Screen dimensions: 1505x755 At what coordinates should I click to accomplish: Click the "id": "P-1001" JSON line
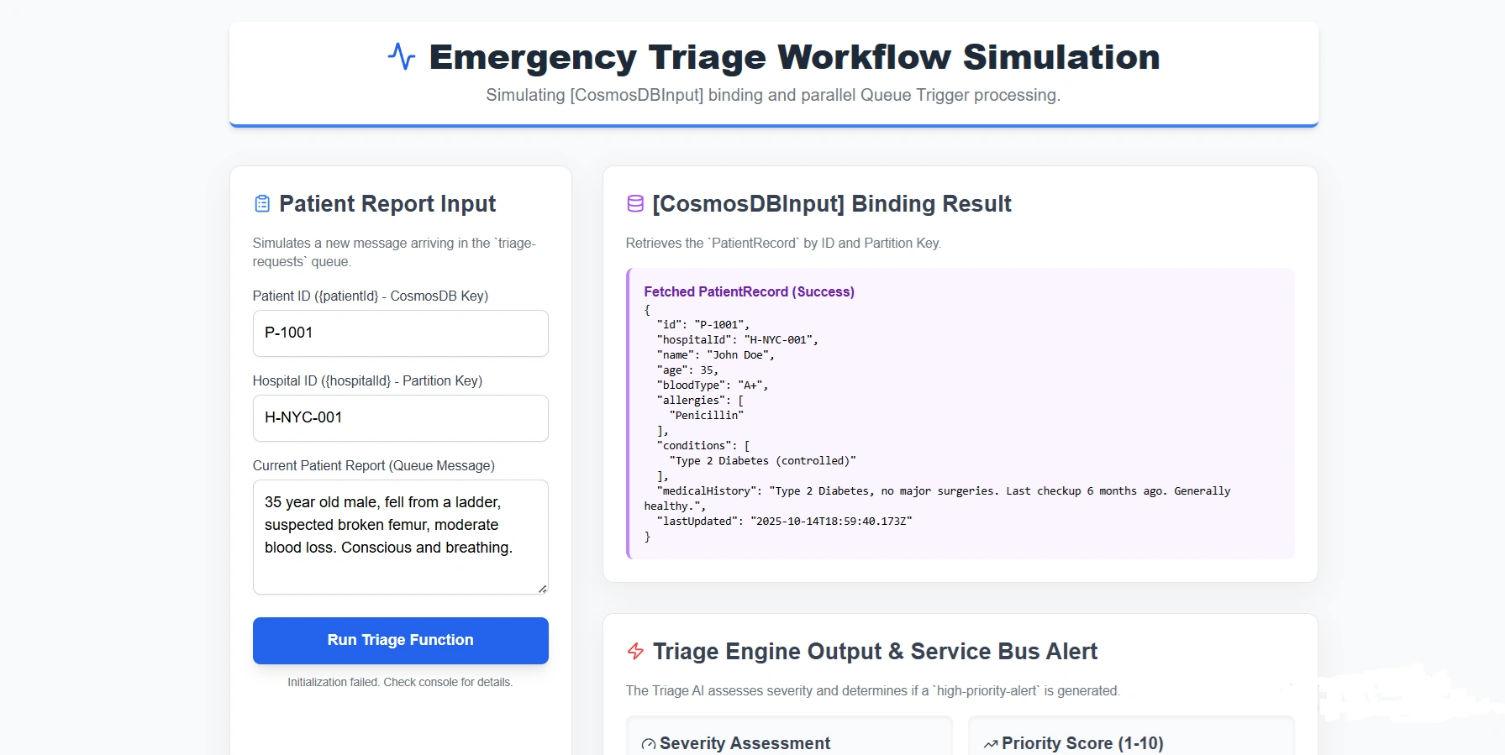pyautogui.click(x=703, y=325)
